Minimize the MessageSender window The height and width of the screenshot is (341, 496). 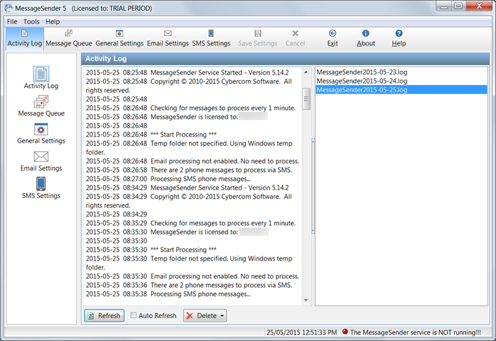(444, 6)
